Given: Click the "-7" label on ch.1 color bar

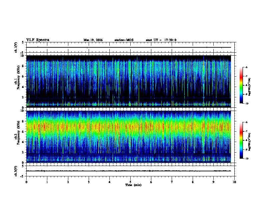Looking at the screenshot, I should click(246, 76).
